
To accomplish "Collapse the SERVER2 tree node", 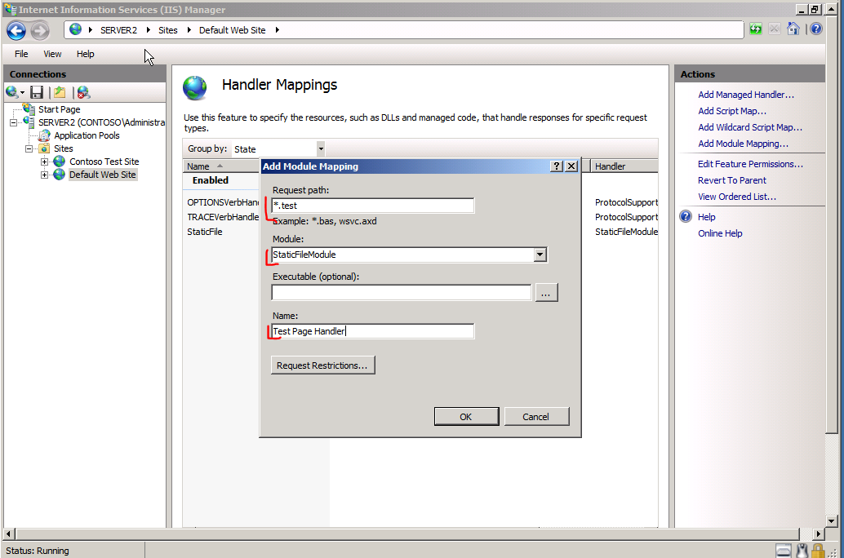I will (x=13, y=122).
